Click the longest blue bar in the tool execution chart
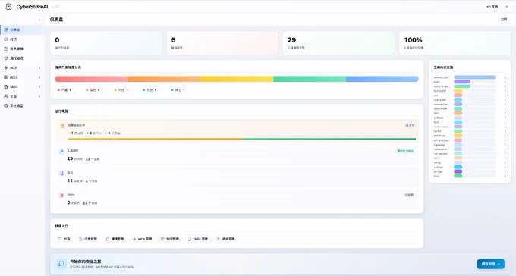The height and width of the screenshot is (276, 516). click(x=474, y=77)
